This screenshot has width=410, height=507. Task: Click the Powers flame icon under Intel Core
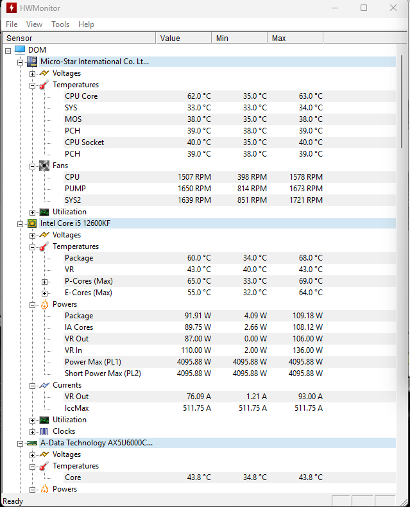[44, 304]
